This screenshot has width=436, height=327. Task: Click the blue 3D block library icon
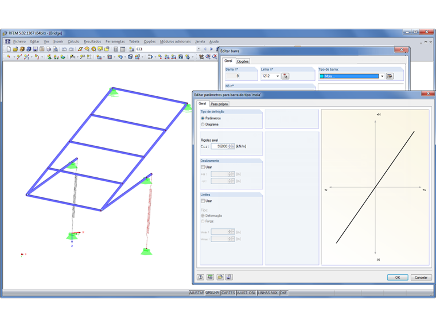coord(29,49)
